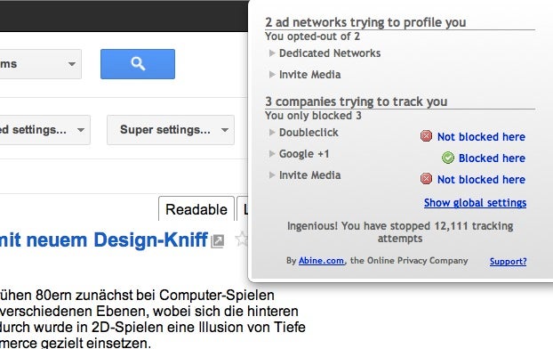This screenshot has width=553, height=349.
Task: Expand Invite Media under ad networks
Action: 305,75
